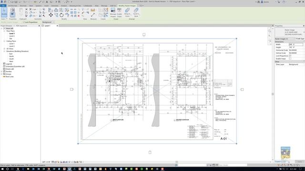Image resolution: width=305 pixels, height=171 pixels.
Task: Open the Insert ribbon tab
Action: 46,6
